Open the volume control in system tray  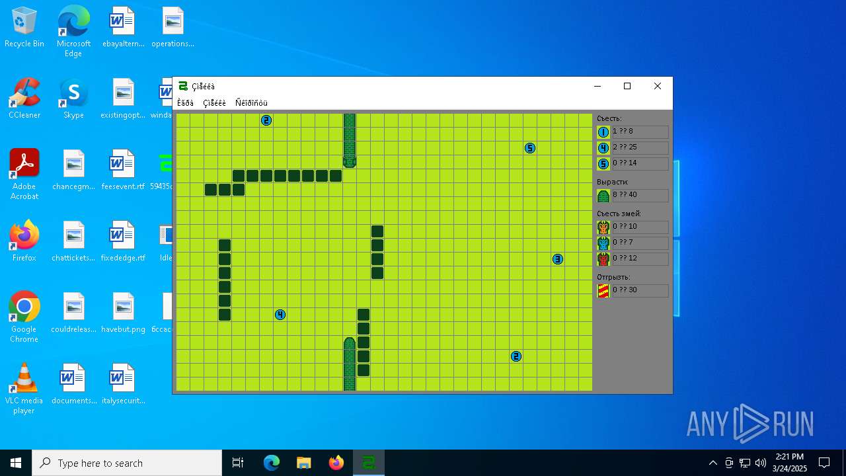(x=761, y=463)
